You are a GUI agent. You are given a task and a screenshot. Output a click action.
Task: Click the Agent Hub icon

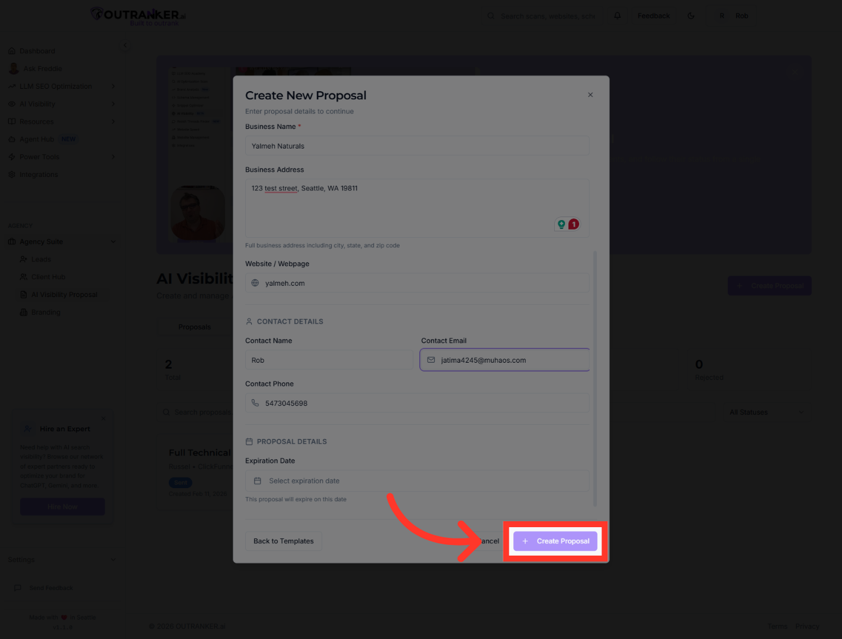point(12,140)
